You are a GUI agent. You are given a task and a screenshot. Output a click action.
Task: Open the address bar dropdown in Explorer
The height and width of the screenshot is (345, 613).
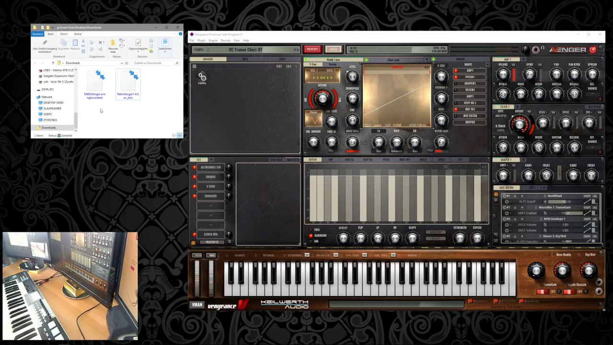coord(122,63)
